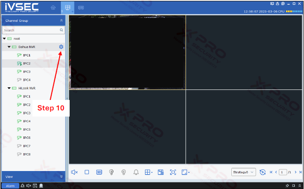Select offline IPC4 under Dahua NVR
Image resolution: width=304 pixels, height=189 pixels.
[27, 80]
